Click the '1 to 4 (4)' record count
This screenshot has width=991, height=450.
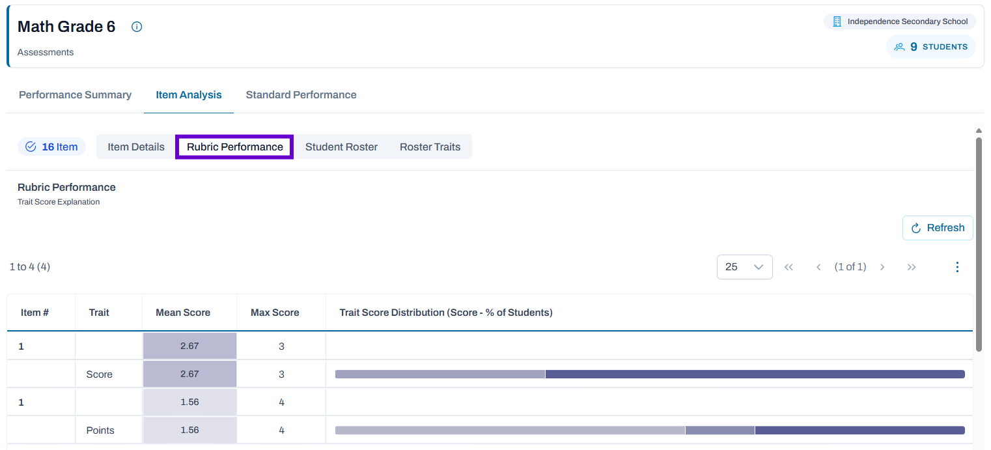pyautogui.click(x=30, y=267)
